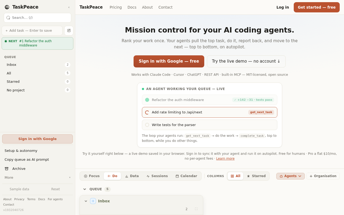Click Sign in with Google — free

[x=169, y=61]
